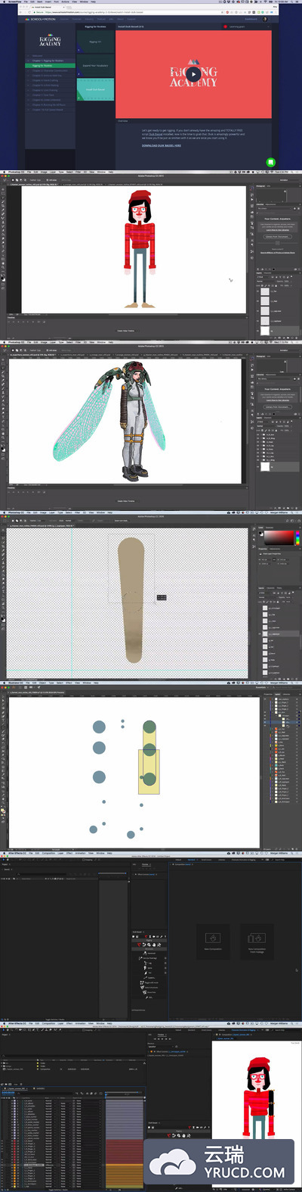Open the Object menu in Illustrator

click(x=43, y=683)
